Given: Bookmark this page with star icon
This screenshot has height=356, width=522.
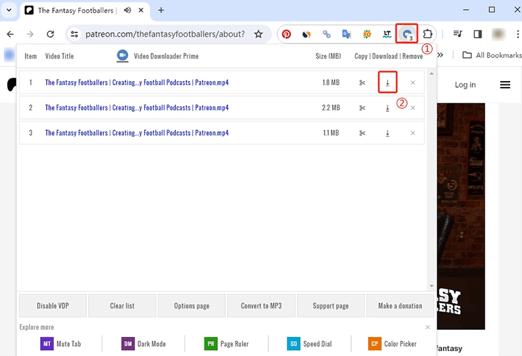Looking at the screenshot, I should [x=258, y=34].
